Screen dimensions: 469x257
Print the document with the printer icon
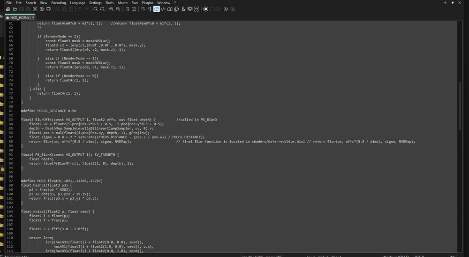point(48,9)
